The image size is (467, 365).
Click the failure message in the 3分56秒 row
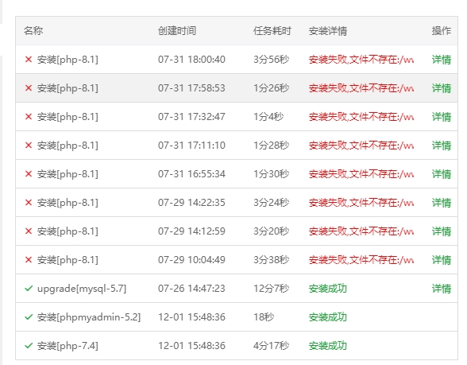coord(361,60)
